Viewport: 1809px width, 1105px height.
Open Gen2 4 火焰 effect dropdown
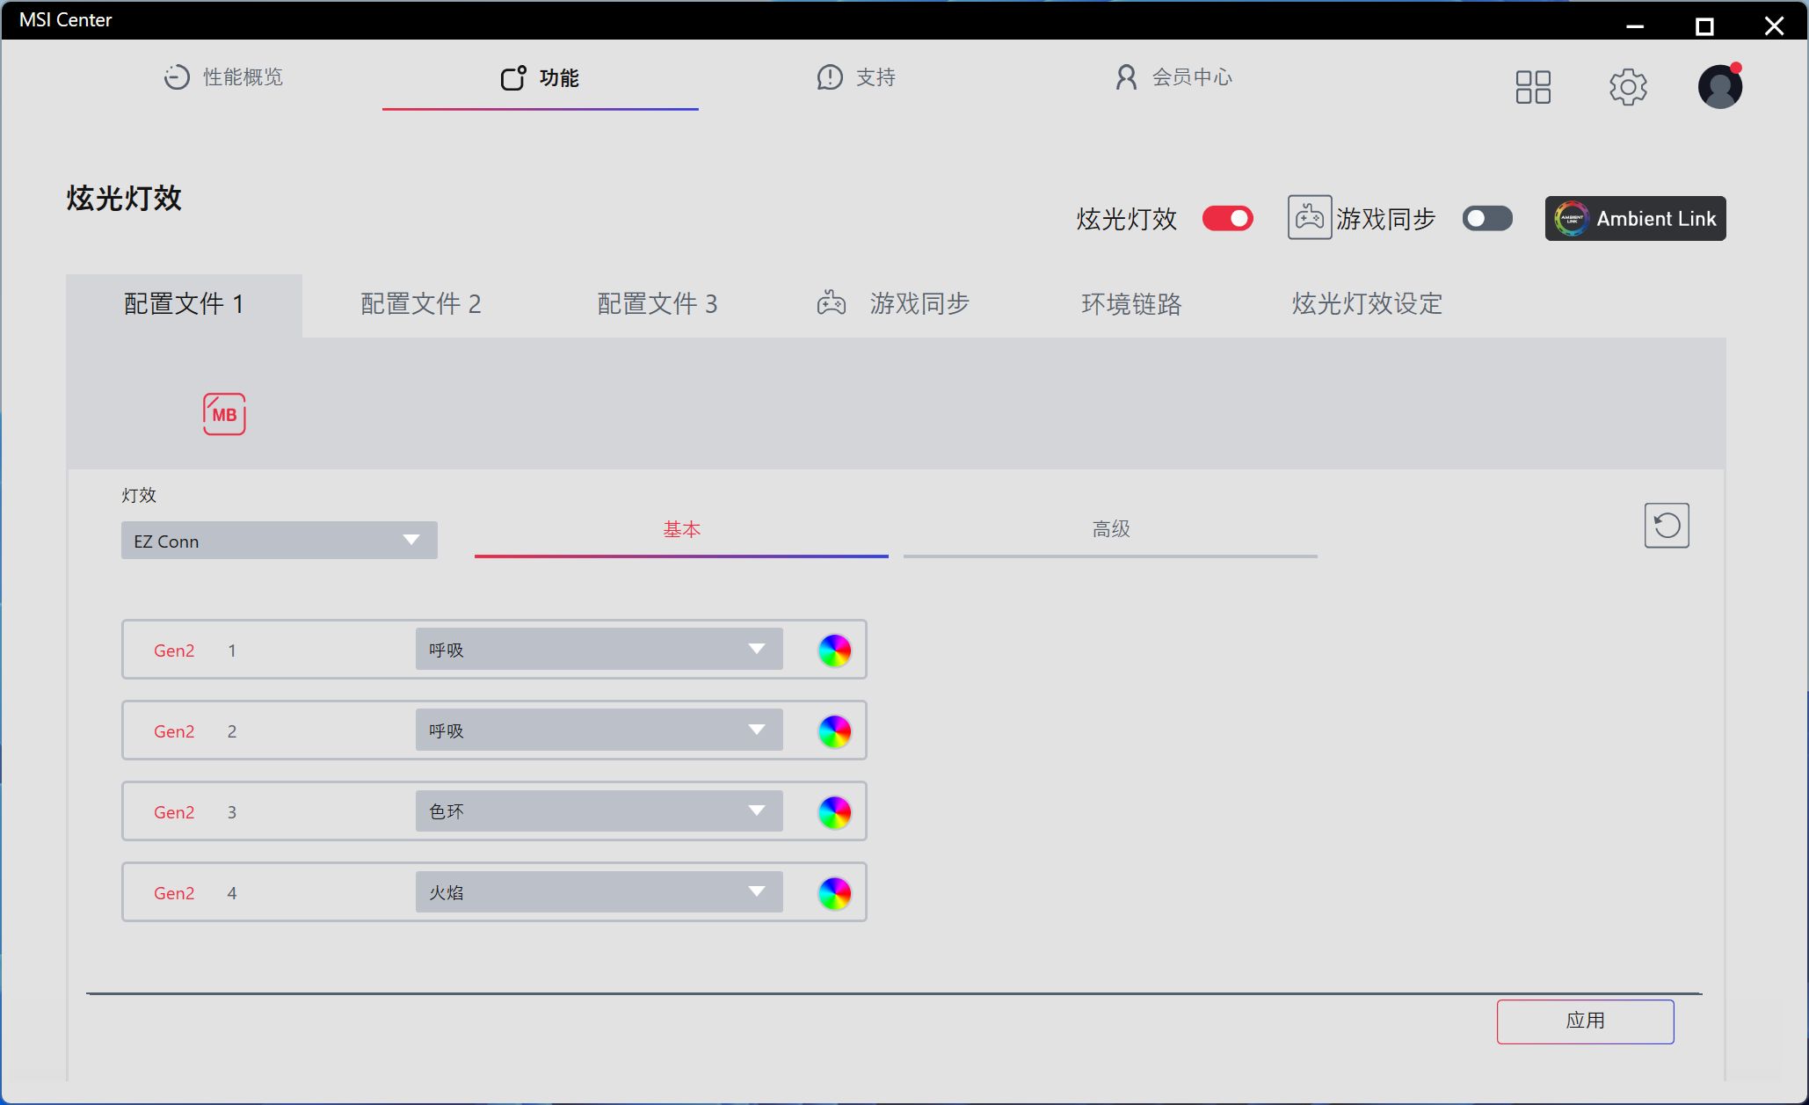click(599, 892)
